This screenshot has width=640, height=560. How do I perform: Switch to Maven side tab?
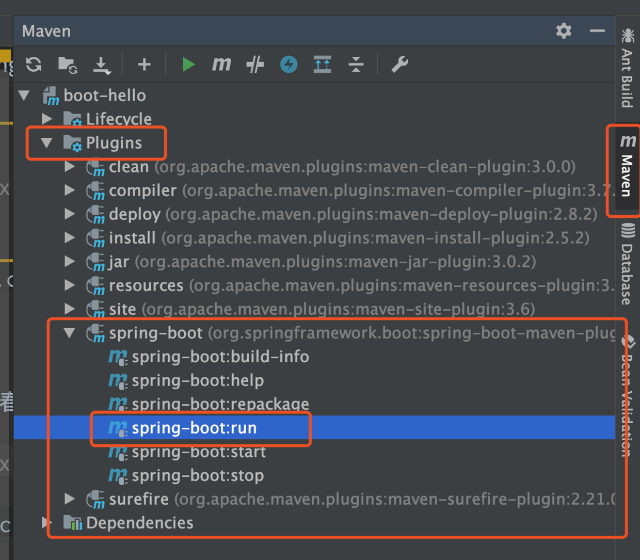click(627, 166)
